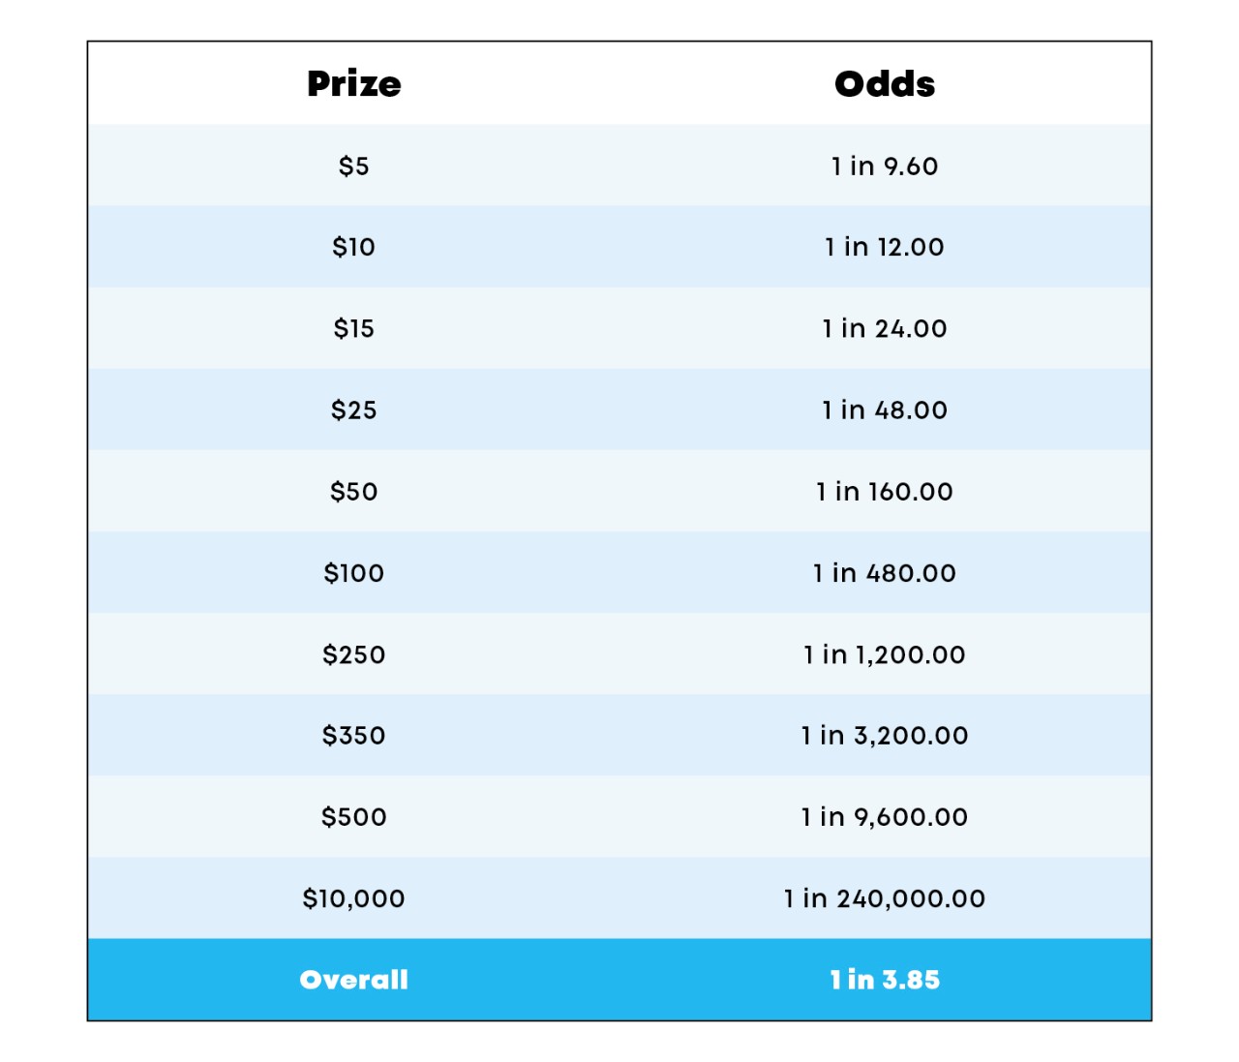Screen dimensions: 1239x1062
Task: Select the 1 in 160.00 odds value
Action: pos(885,491)
